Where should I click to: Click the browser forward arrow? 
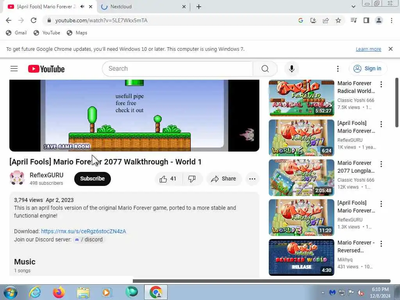click(21, 20)
